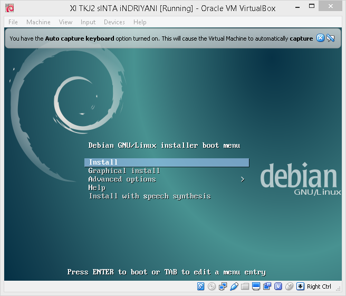Click the hard disk activity indicator
Viewport: 346px width, 296px height.
click(200, 287)
